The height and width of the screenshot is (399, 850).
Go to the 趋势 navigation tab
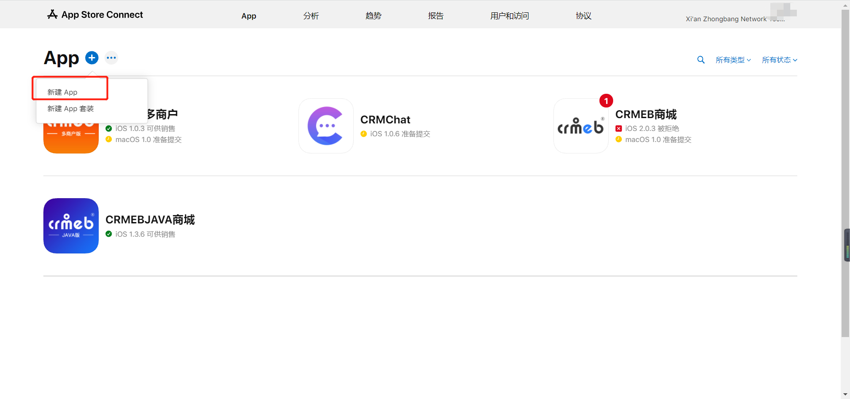point(373,16)
